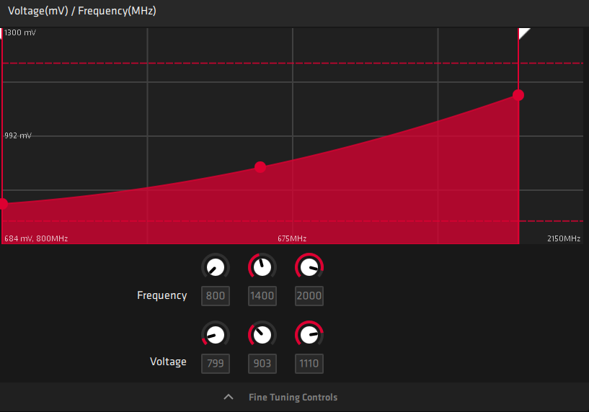Click the Frequency row label

(x=162, y=295)
